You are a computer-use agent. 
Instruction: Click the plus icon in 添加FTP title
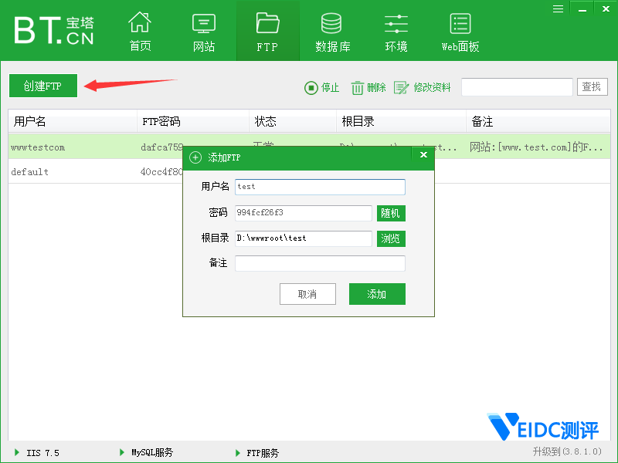pyautogui.click(x=195, y=157)
